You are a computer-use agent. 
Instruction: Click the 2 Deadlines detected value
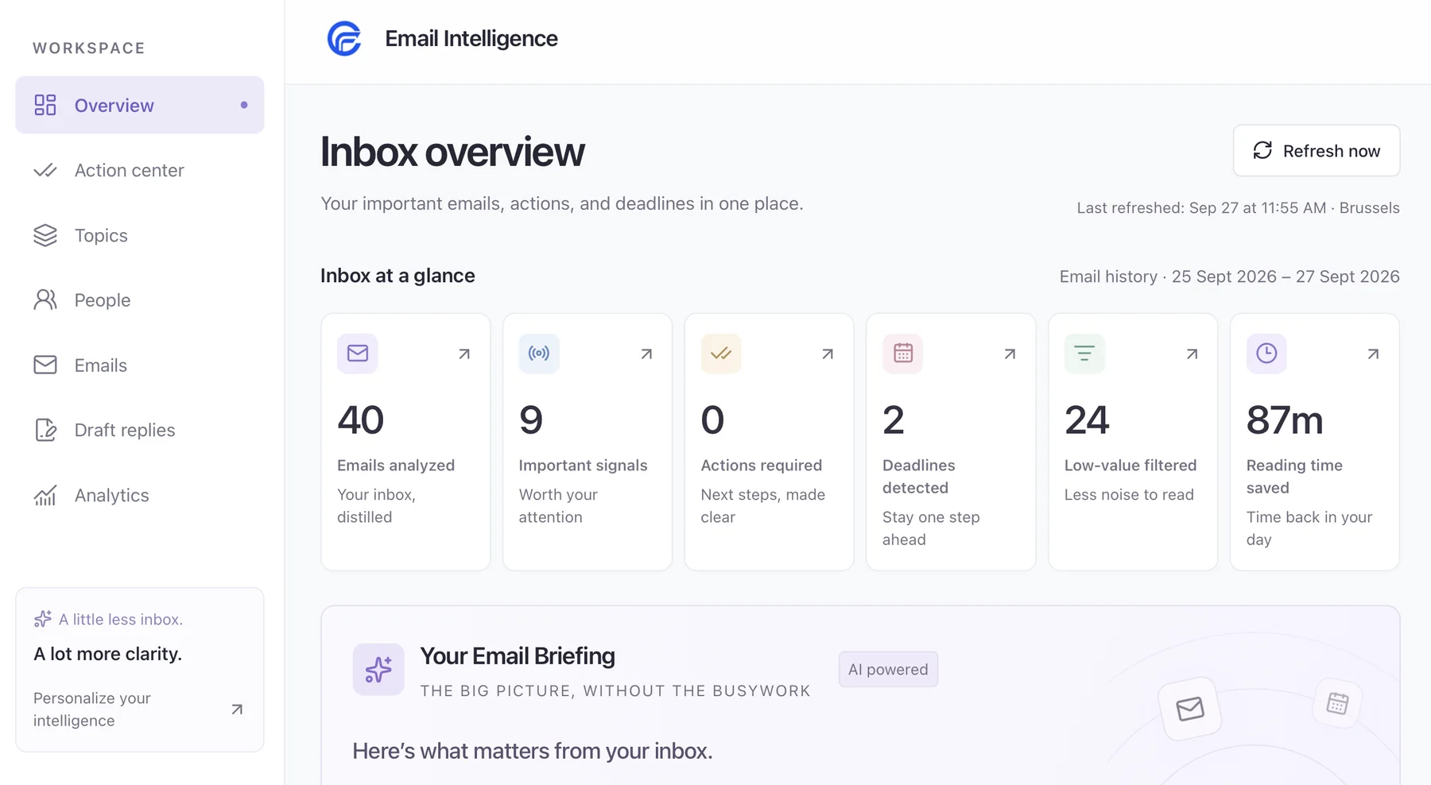coord(894,420)
